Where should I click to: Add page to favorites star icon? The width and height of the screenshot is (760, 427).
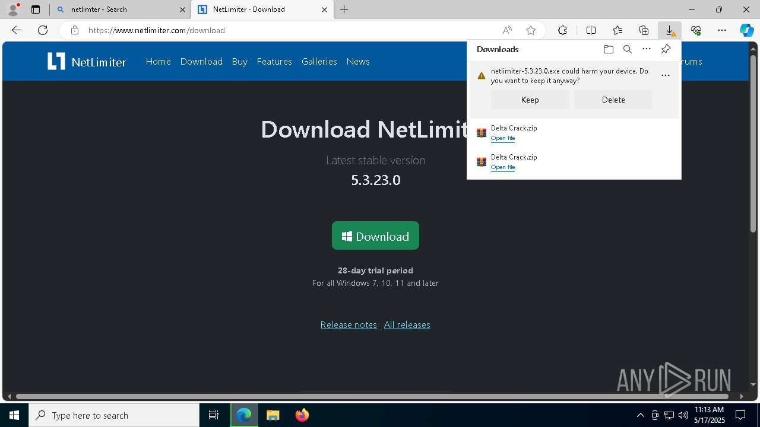531,30
